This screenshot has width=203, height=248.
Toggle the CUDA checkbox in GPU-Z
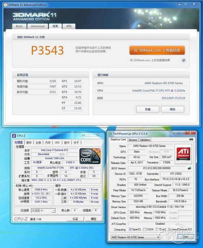point(144,229)
